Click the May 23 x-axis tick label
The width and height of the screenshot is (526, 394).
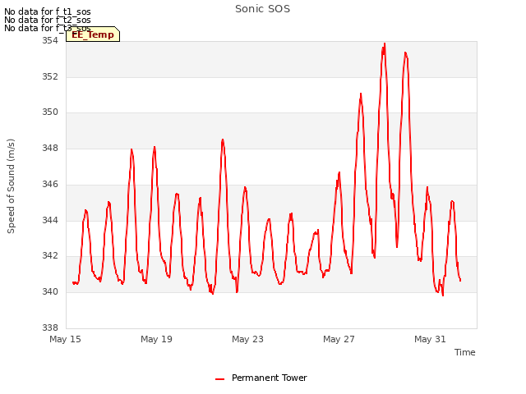click(247, 339)
